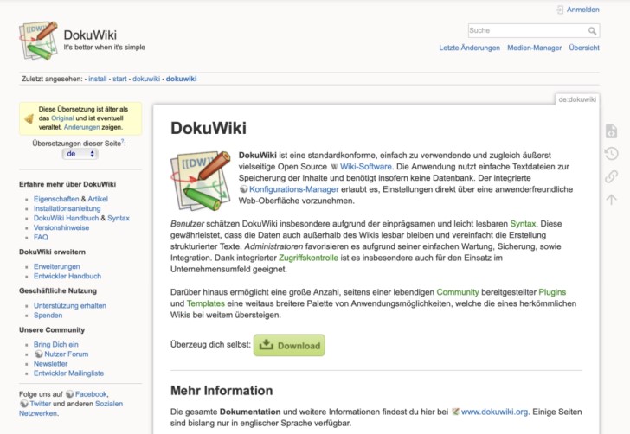This screenshot has width=630, height=434.
Task: Open Newsletter link
Action: pos(50,364)
